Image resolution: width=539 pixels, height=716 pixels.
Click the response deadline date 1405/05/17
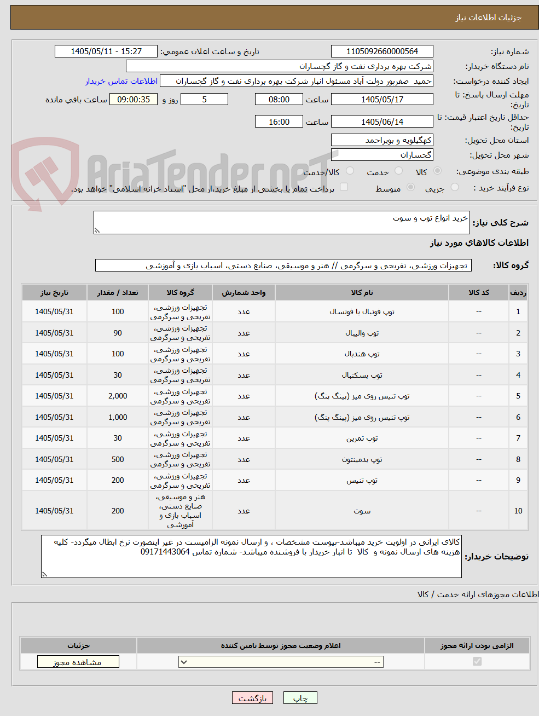tap(382, 100)
